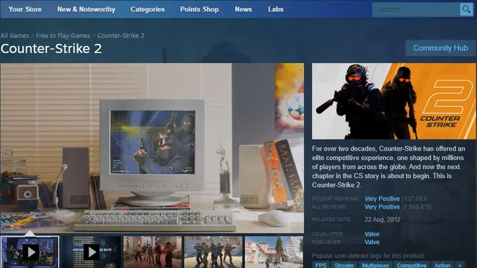Open the Your Store menu
The height and width of the screenshot is (268, 477).
pos(25,9)
